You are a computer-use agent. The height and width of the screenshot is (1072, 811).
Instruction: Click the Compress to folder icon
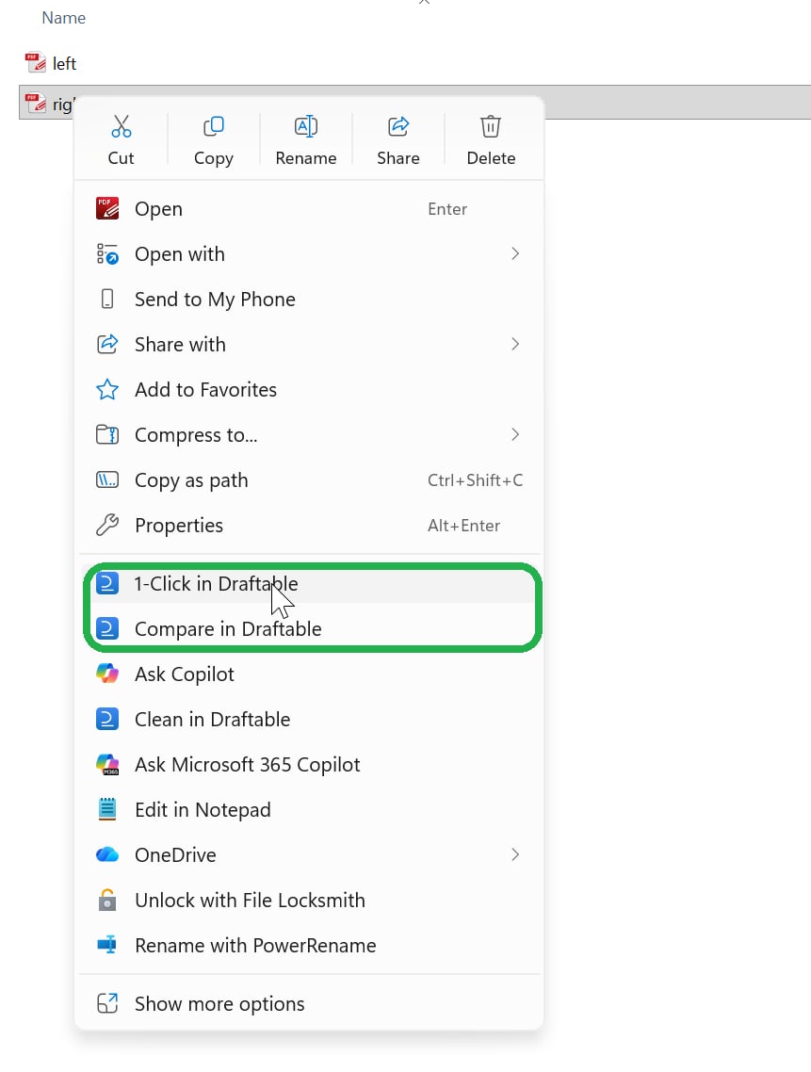107,434
